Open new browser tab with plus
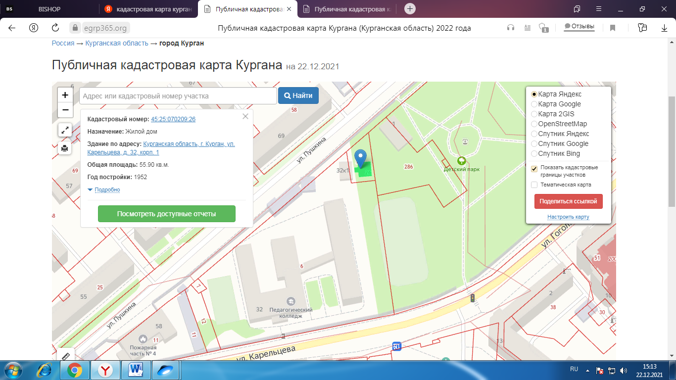The height and width of the screenshot is (380, 676). coord(410,9)
